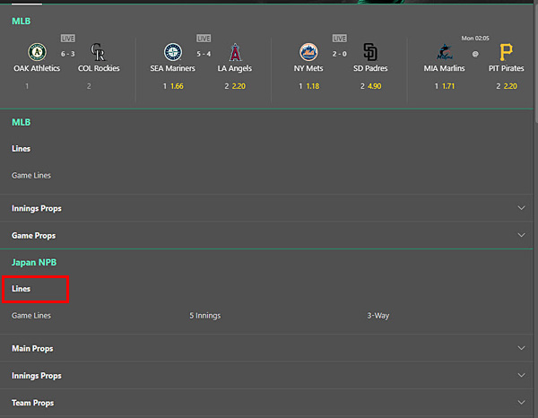Click the page vertical scrollbar thumb
The width and height of the screenshot is (538, 418).
[x=536, y=62]
